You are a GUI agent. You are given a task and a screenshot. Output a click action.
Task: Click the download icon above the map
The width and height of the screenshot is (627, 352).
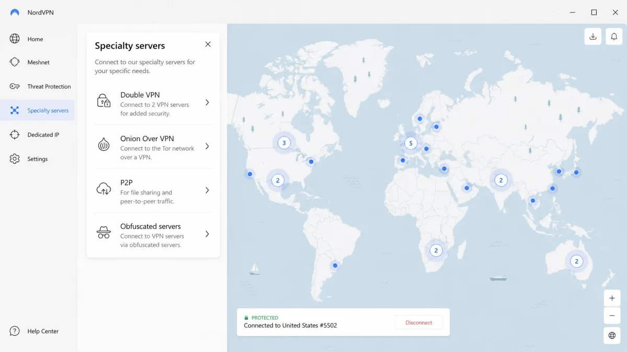(593, 37)
